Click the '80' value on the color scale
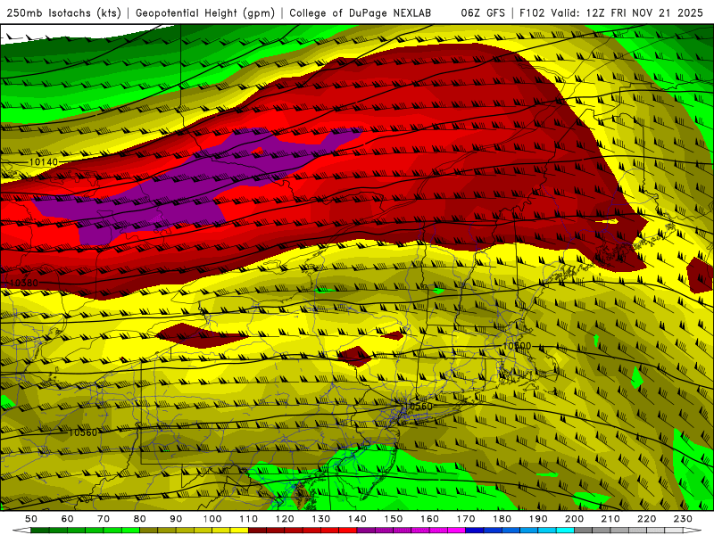Image resolution: width=714 pixels, height=535 pixels. point(140,519)
